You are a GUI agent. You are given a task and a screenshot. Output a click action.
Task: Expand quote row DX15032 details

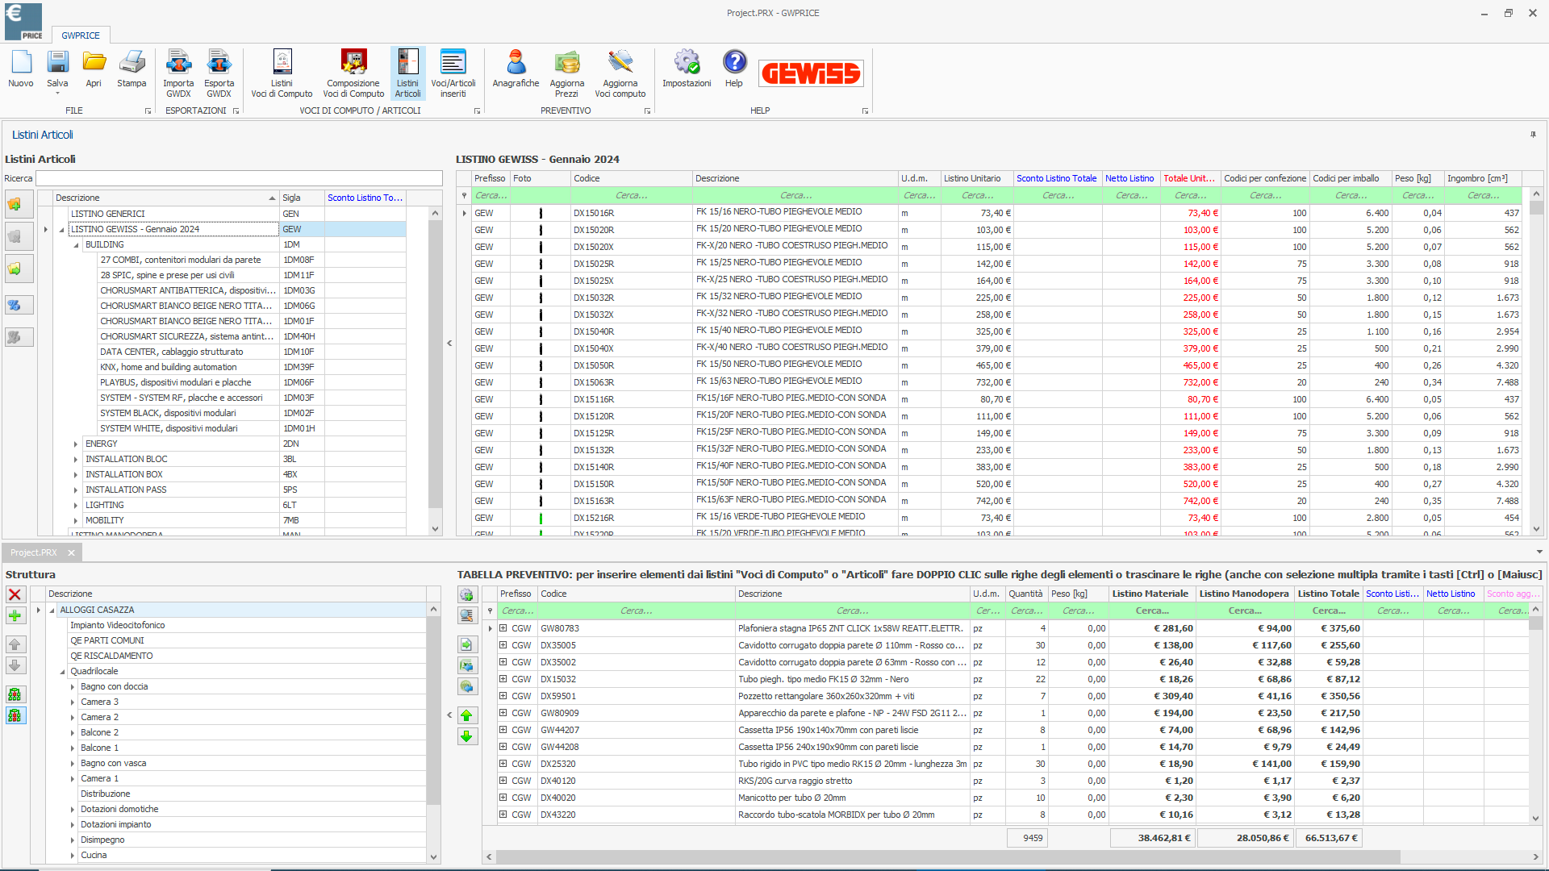[x=503, y=679]
